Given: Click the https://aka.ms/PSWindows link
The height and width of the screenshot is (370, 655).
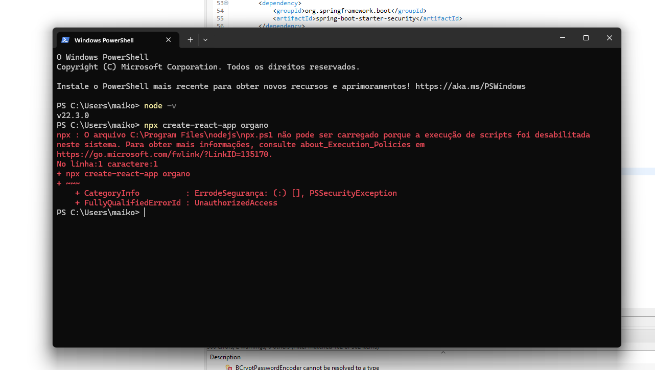Looking at the screenshot, I should [470, 86].
